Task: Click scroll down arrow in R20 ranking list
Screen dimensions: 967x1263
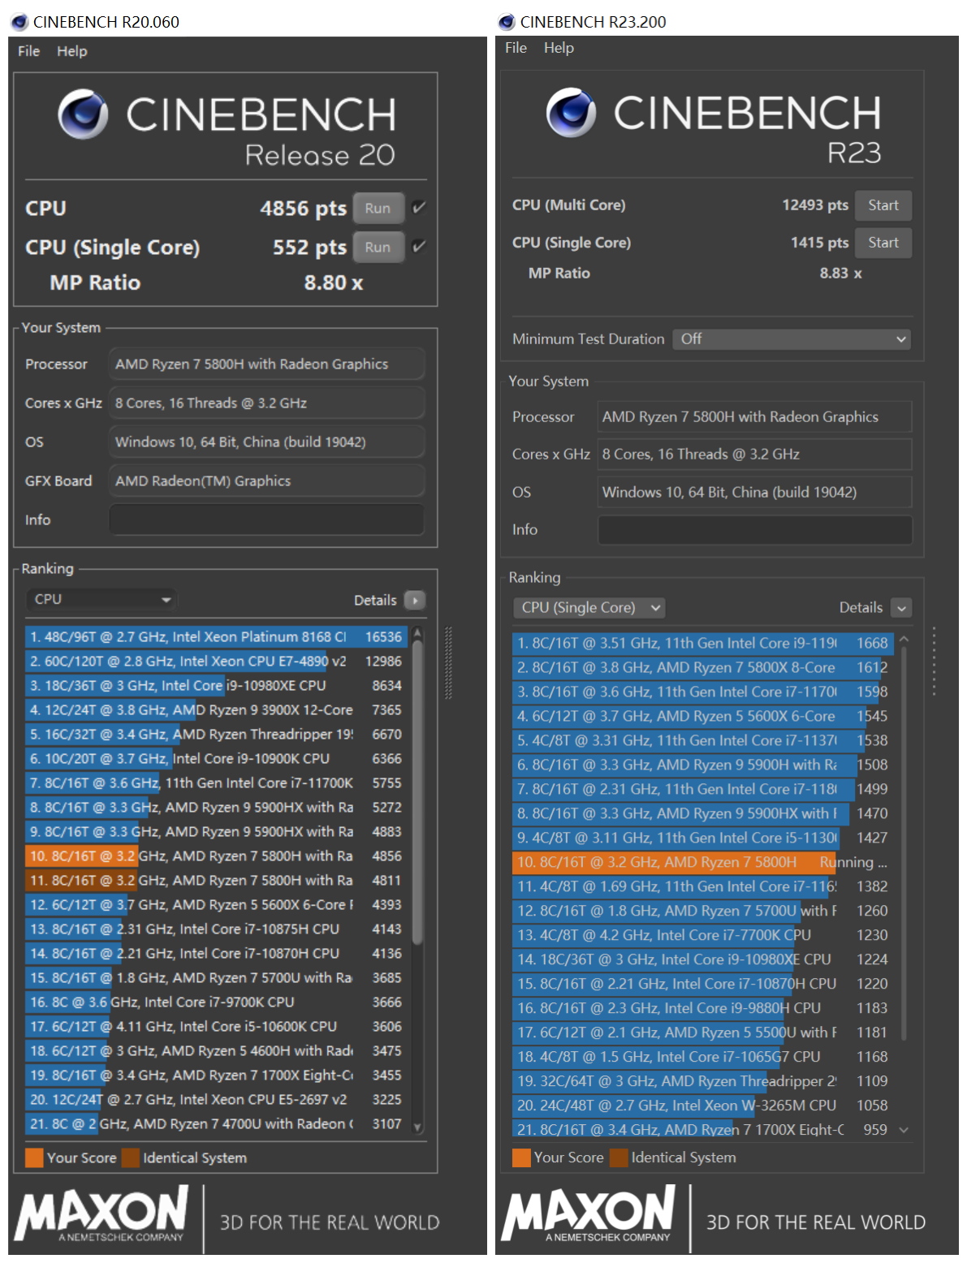Action: point(417,1127)
